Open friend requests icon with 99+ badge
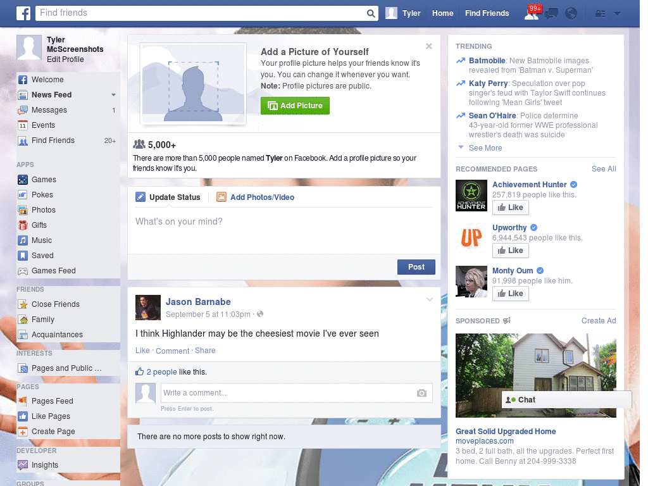Screen dimensions: 648x486 (x=532, y=13)
